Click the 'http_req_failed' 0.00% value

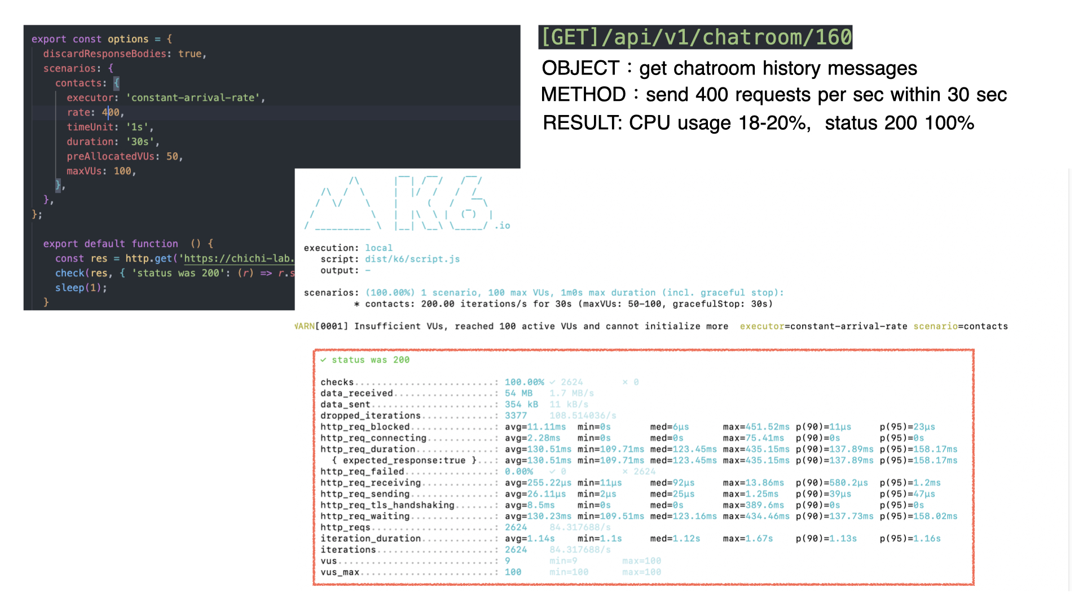click(518, 471)
